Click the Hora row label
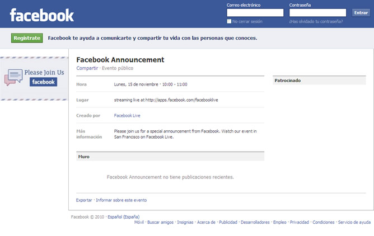This screenshot has height=236, width=374. click(81, 84)
